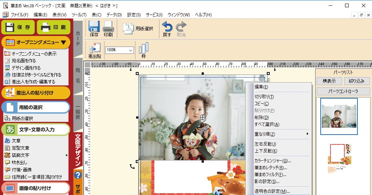This screenshot has height=195, width=372.
Task: Open the 文字・文章の入力 section
Action: pos(36,130)
